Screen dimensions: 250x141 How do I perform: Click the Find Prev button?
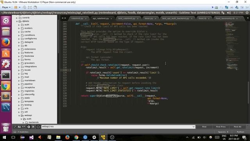[221, 127]
